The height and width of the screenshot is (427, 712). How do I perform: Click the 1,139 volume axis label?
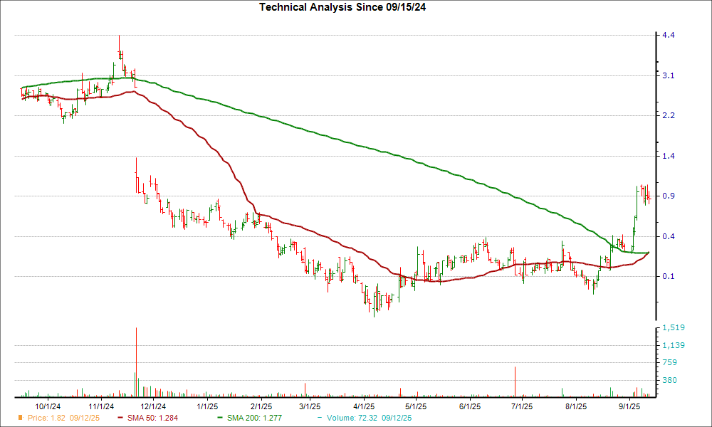tap(674, 345)
